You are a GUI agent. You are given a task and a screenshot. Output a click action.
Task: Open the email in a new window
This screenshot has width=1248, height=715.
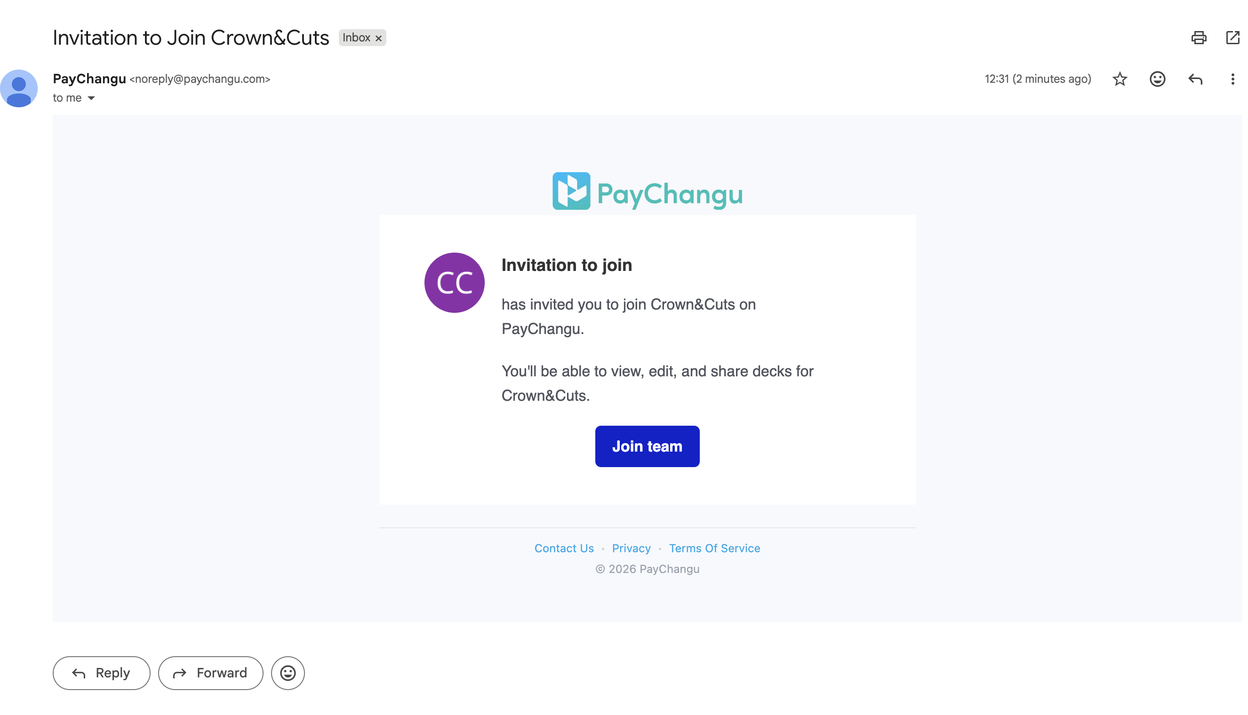click(1232, 38)
